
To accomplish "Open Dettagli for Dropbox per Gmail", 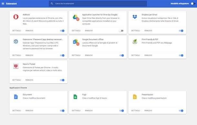I will [135, 31].
